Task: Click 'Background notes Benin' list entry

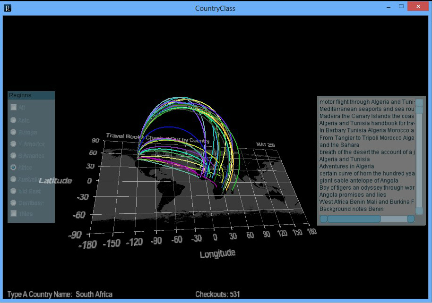Action: pos(351,209)
